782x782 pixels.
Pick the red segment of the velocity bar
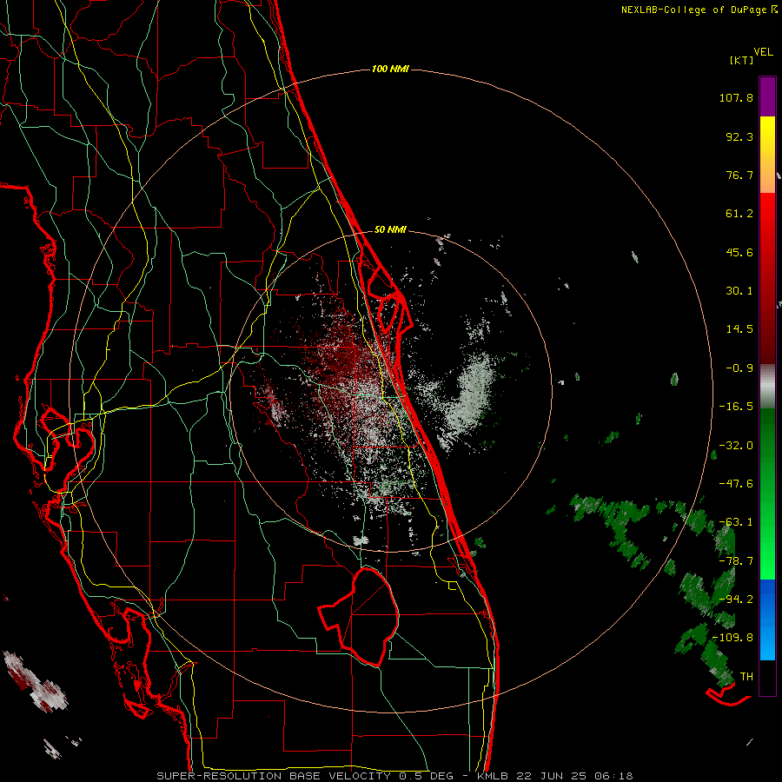[x=767, y=278]
